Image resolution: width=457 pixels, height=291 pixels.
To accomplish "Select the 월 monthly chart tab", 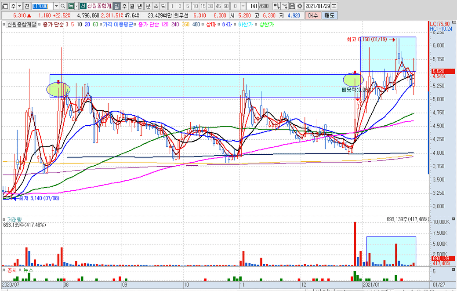I will click(132, 6).
